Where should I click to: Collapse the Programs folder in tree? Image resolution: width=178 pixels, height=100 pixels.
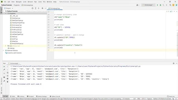coord(6,13)
